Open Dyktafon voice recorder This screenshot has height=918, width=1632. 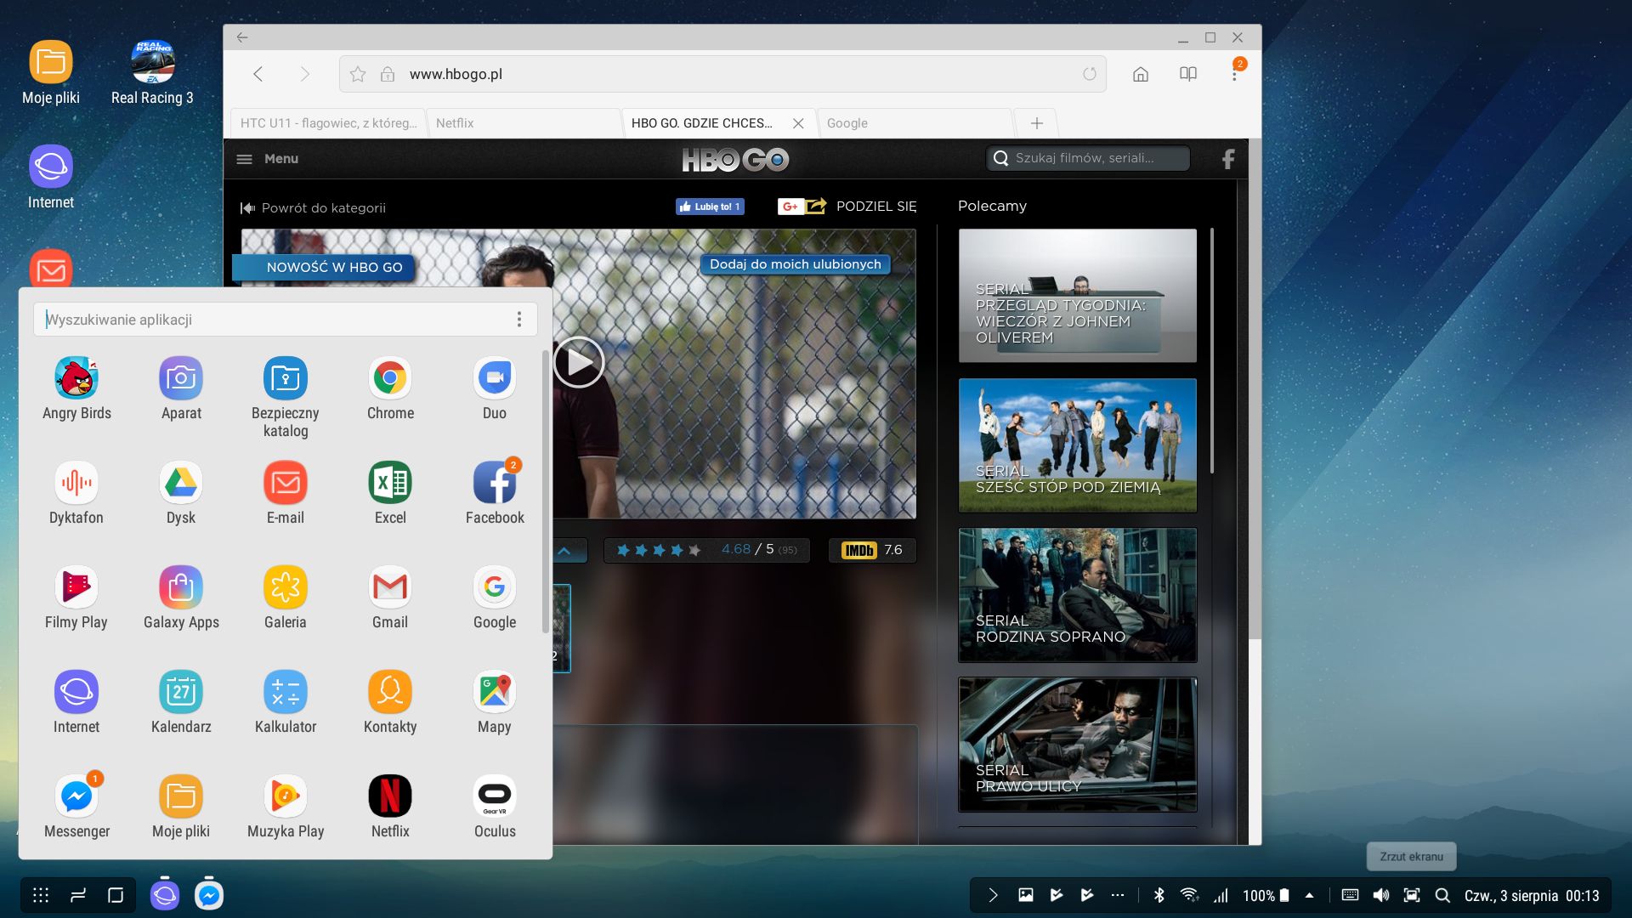pos(76,494)
